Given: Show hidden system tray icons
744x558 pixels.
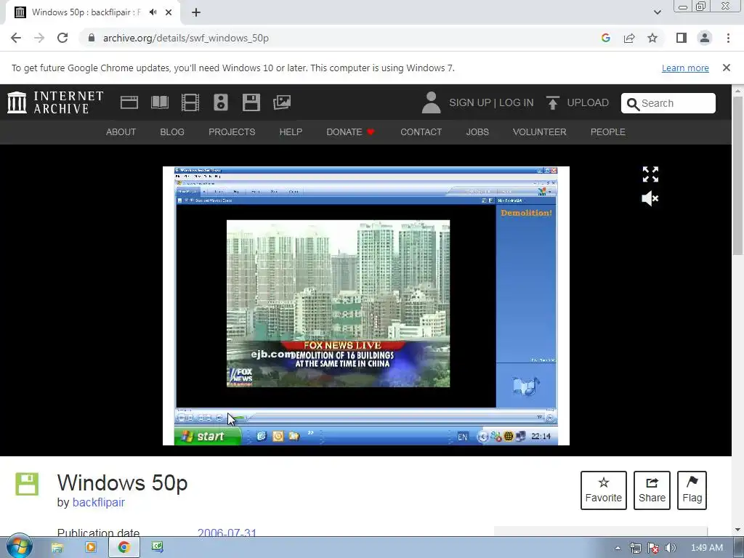Looking at the screenshot, I should click(618, 548).
